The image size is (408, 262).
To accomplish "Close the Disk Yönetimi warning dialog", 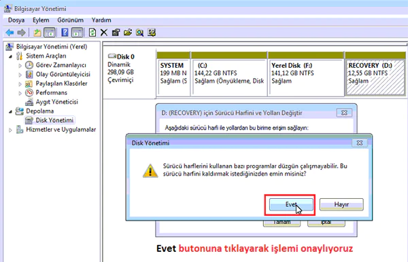I will point(360,143).
